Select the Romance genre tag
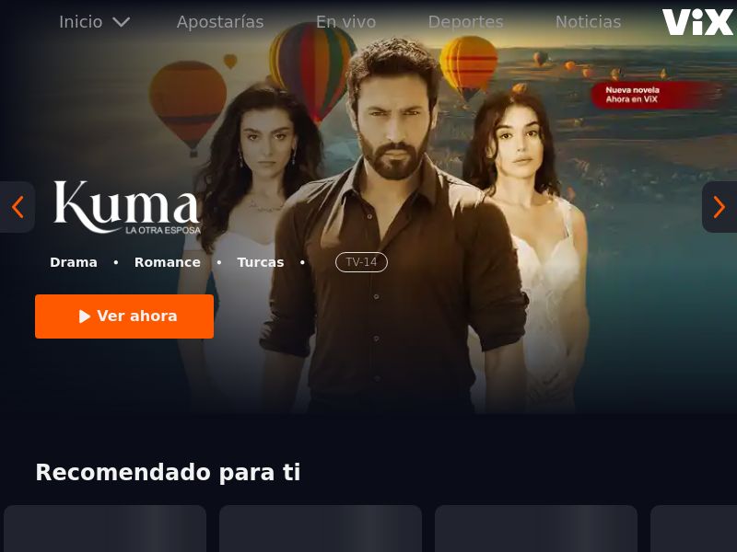Viewport: 737px width, 552px height. click(x=168, y=262)
